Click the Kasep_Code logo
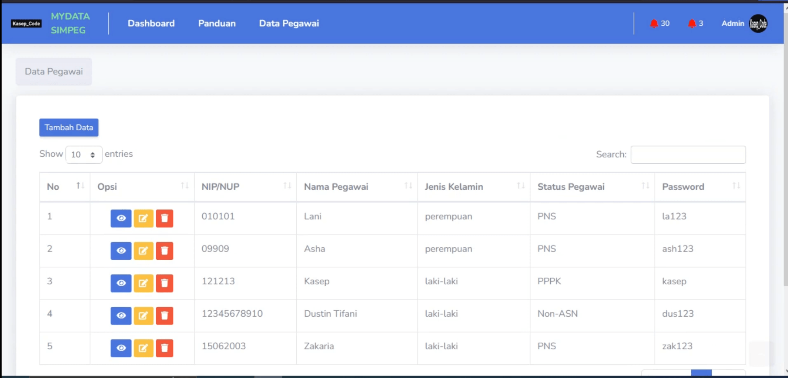The height and width of the screenshot is (378, 788). point(26,23)
